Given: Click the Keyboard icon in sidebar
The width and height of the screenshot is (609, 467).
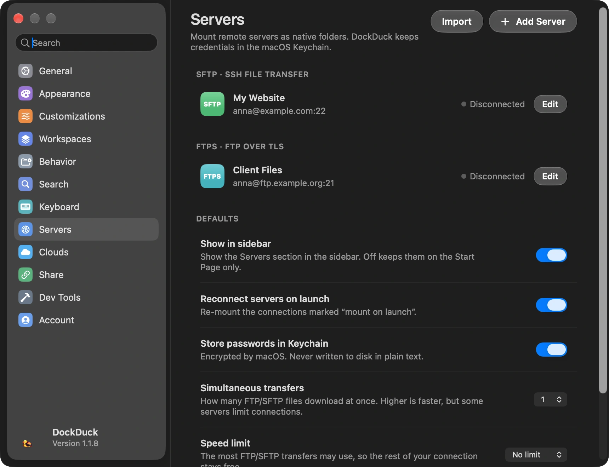Looking at the screenshot, I should (x=25, y=207).
